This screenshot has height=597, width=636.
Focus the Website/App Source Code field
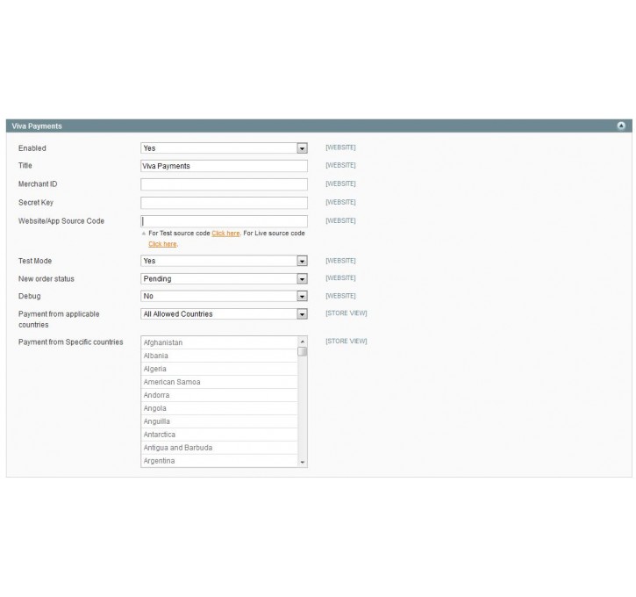click(x=224, y=221)
